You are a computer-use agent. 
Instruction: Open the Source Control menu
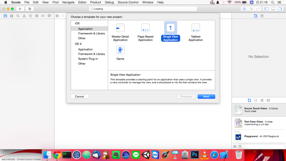[128, 3]
